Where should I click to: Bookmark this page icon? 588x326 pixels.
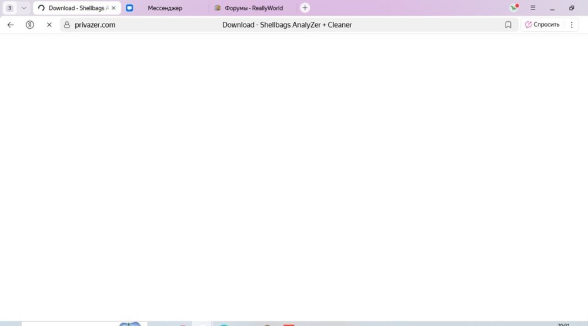508,25
